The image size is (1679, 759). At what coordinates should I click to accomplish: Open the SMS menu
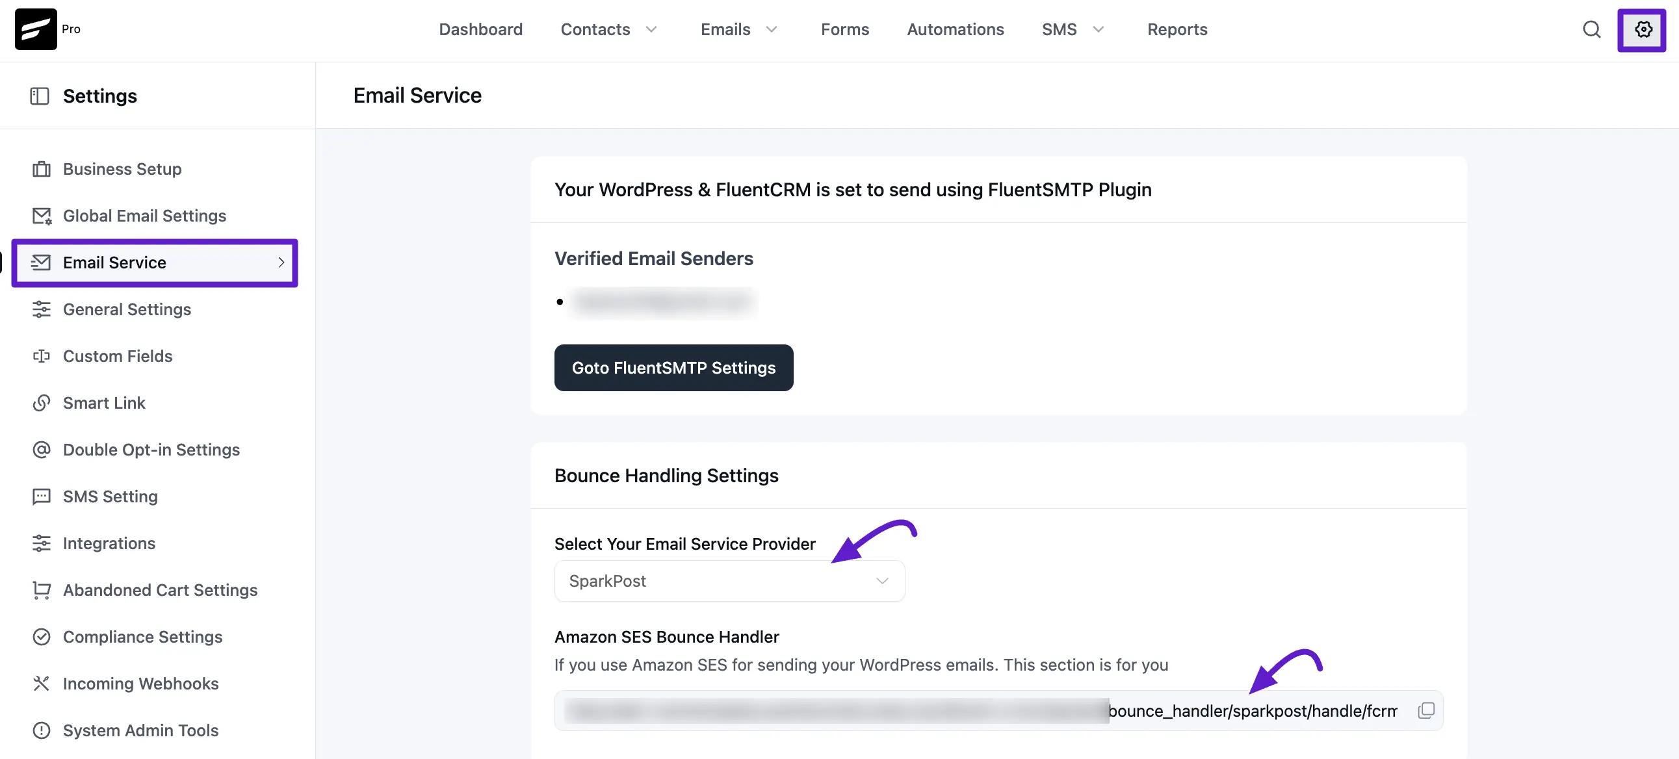pyautogui.click(x=1059, y=29)
